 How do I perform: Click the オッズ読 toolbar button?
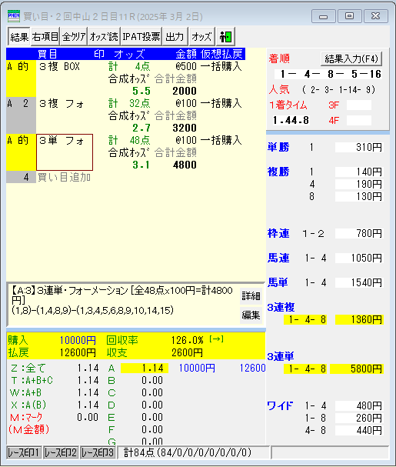click(x=104, y=37)
